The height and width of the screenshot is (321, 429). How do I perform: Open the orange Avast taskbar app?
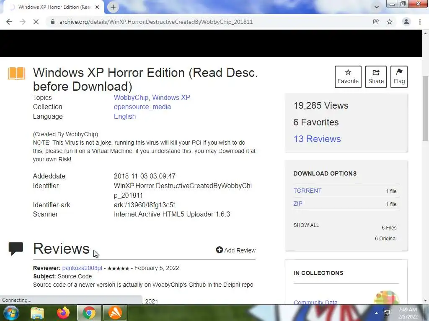point(115,313)
